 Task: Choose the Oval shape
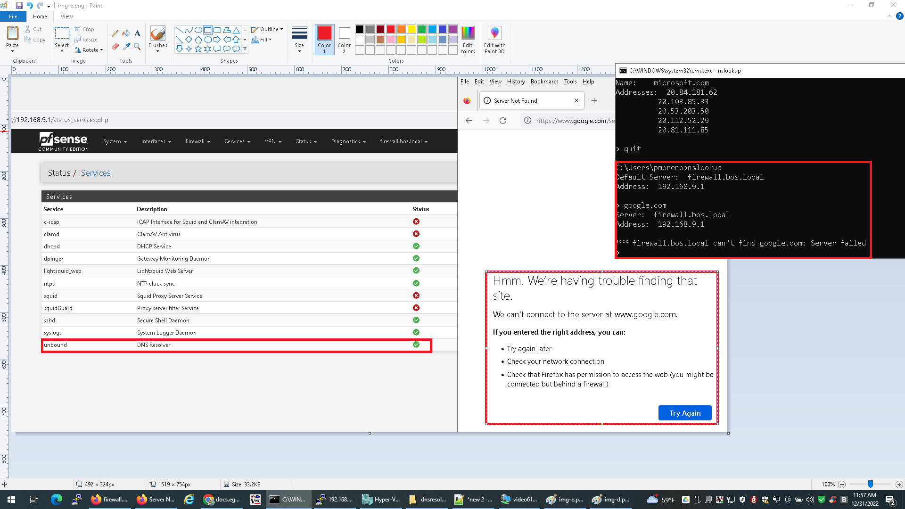click(198, 30)
